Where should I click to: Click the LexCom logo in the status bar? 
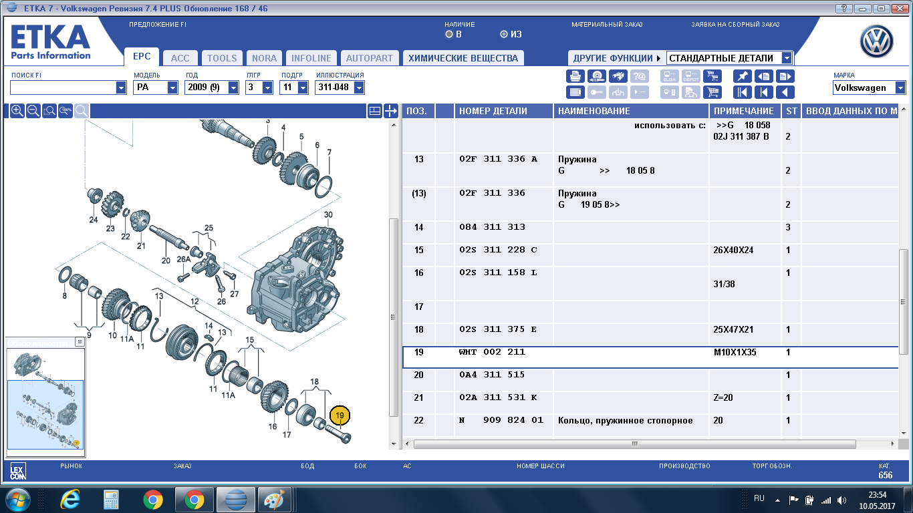18,473
